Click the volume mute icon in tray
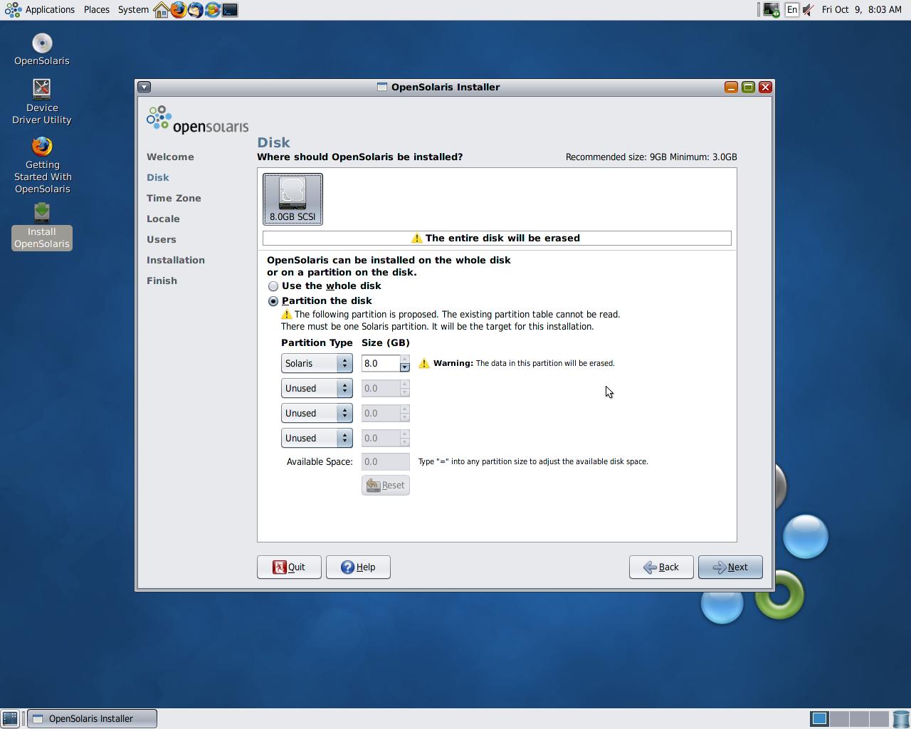This screenshot has height=729, width=911. (x=809, y=10)
